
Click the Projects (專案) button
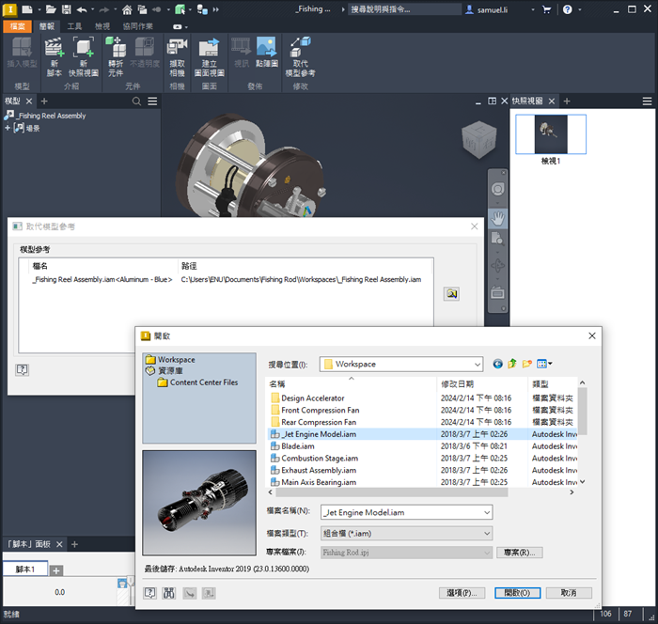pyautogui.click(x=520, y=553)
